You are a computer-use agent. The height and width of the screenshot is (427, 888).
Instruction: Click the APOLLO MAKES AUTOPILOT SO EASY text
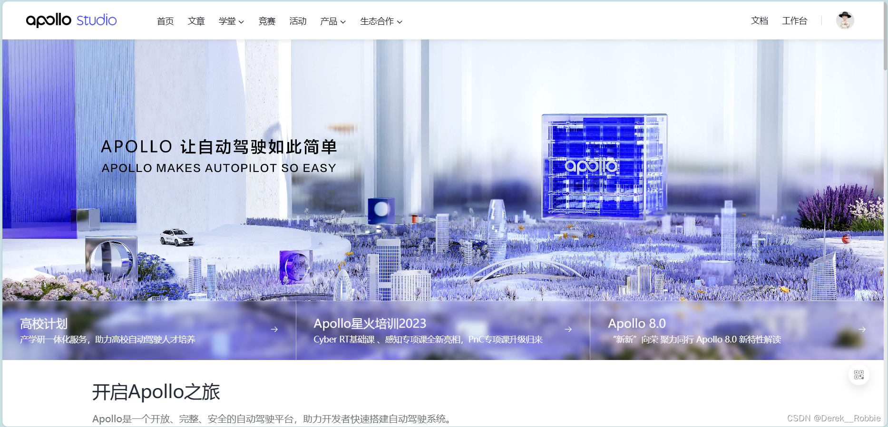(219, 168)
